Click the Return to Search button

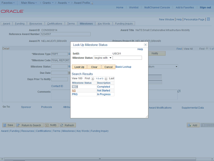coord(30,125)
